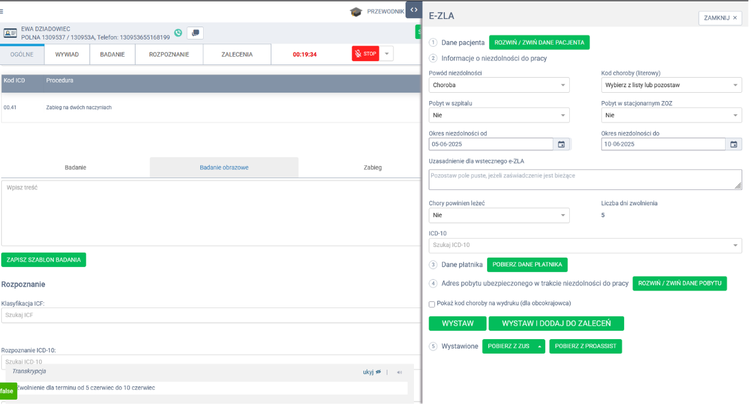Click Pobierz dane płatnika button
Viewport: 751px width, 406px height.
527,265
